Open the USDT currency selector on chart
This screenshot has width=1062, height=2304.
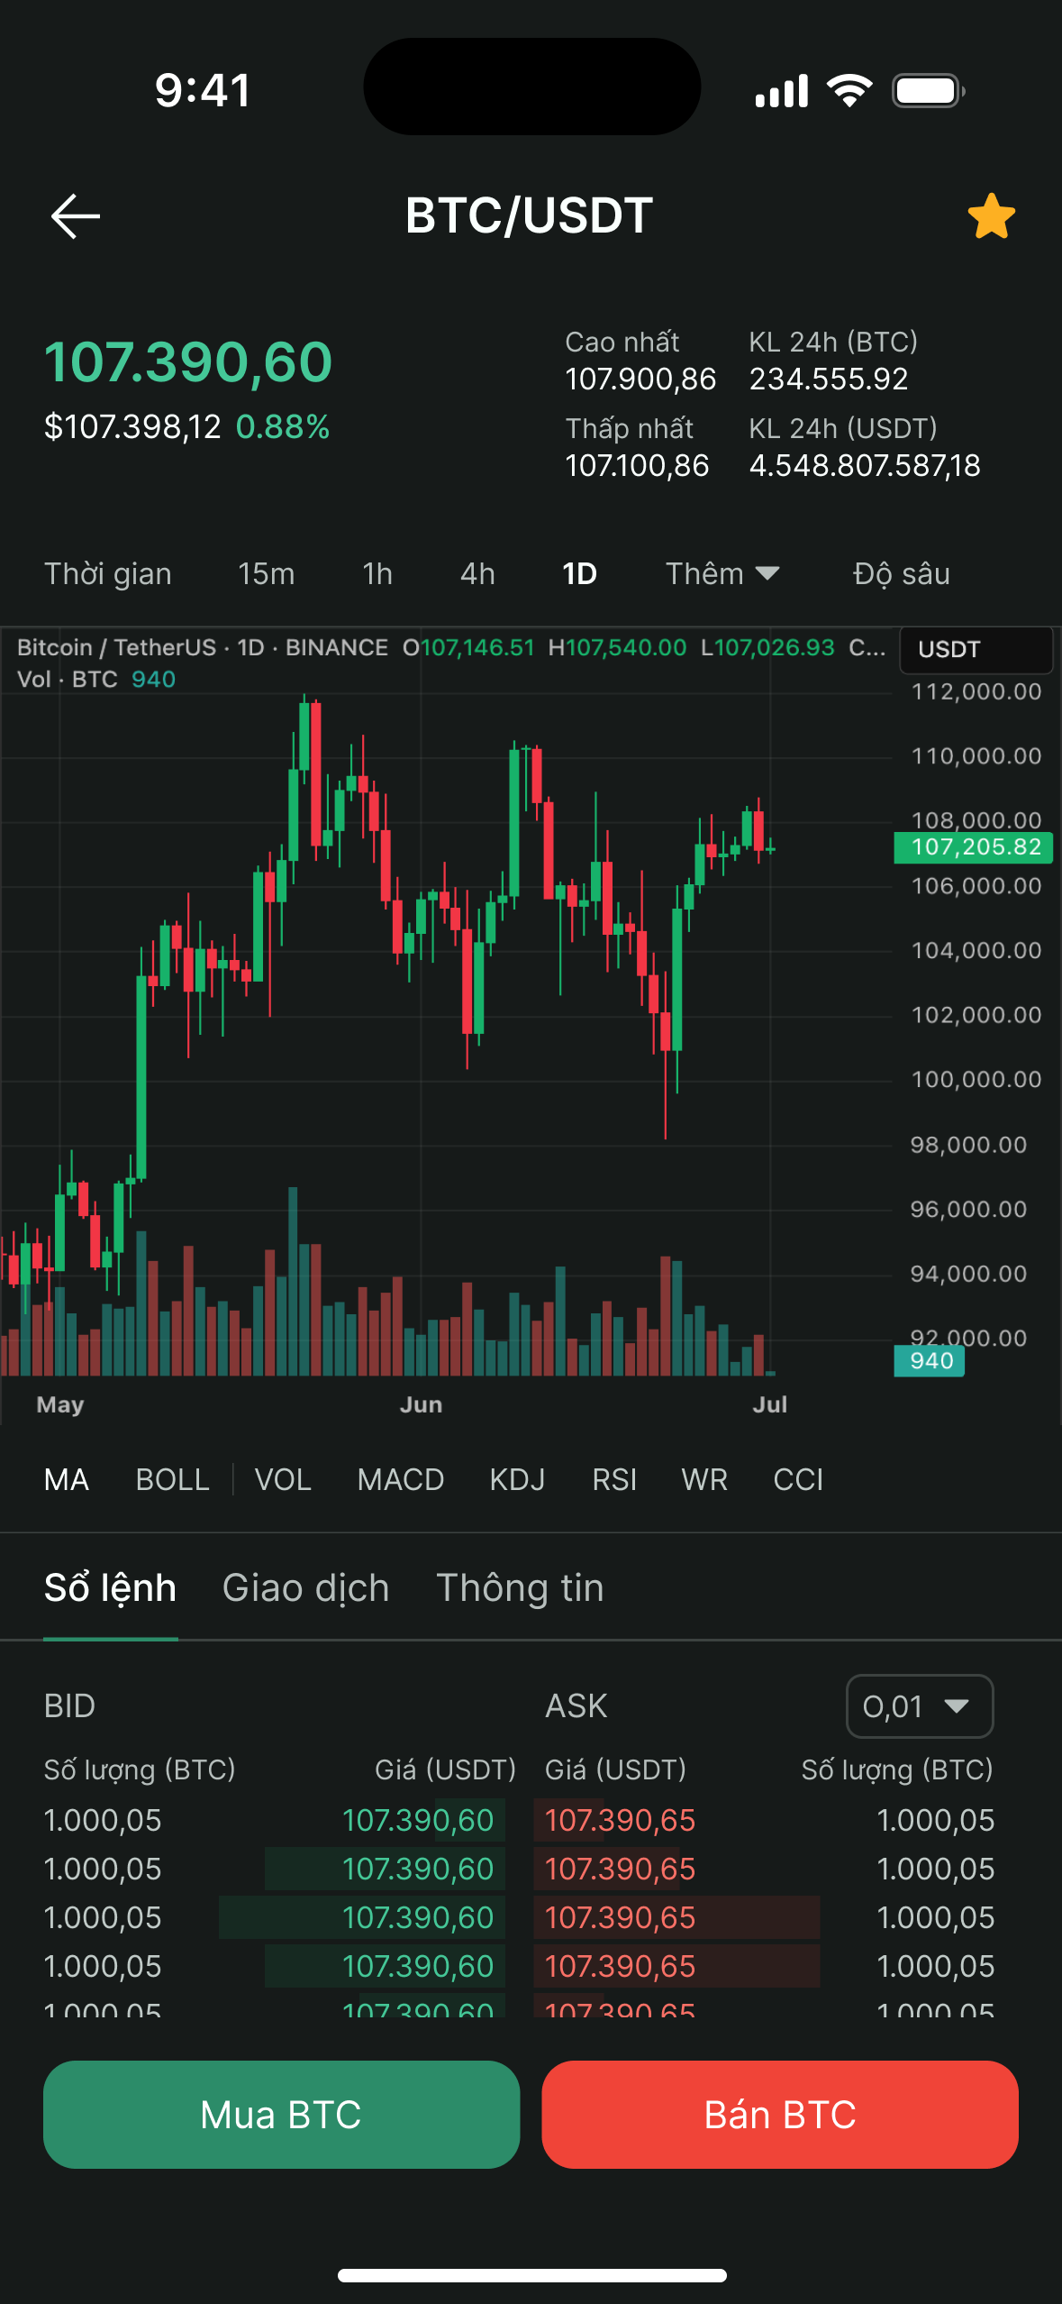976,649
